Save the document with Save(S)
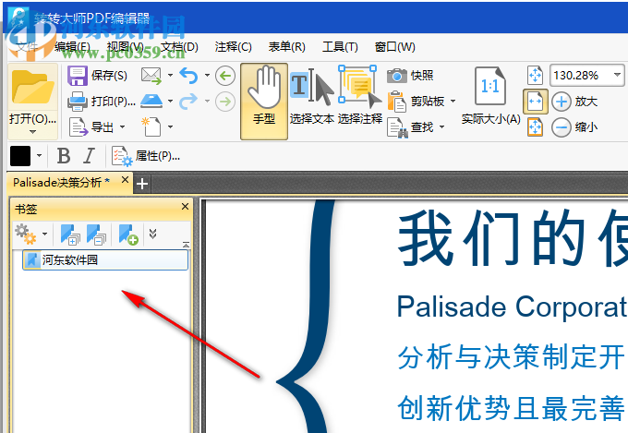628x433 pixels. [x=97, y=76]
